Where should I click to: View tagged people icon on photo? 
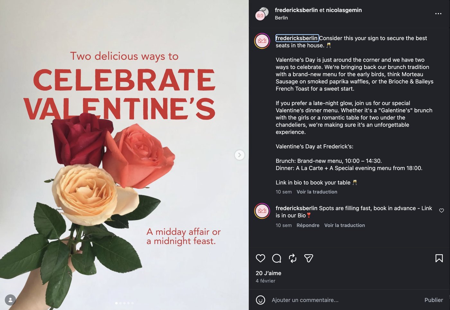click(10, 300)
